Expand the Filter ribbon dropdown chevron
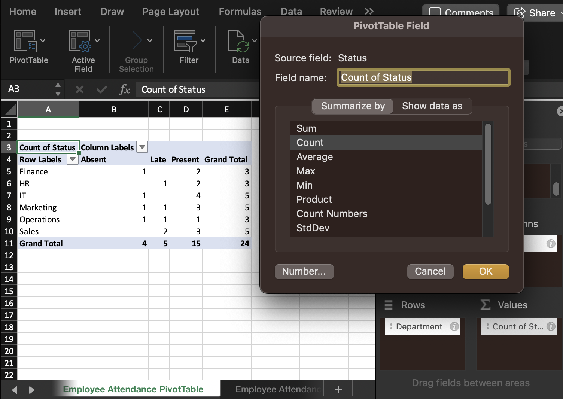563x399 pixels. 203,41
